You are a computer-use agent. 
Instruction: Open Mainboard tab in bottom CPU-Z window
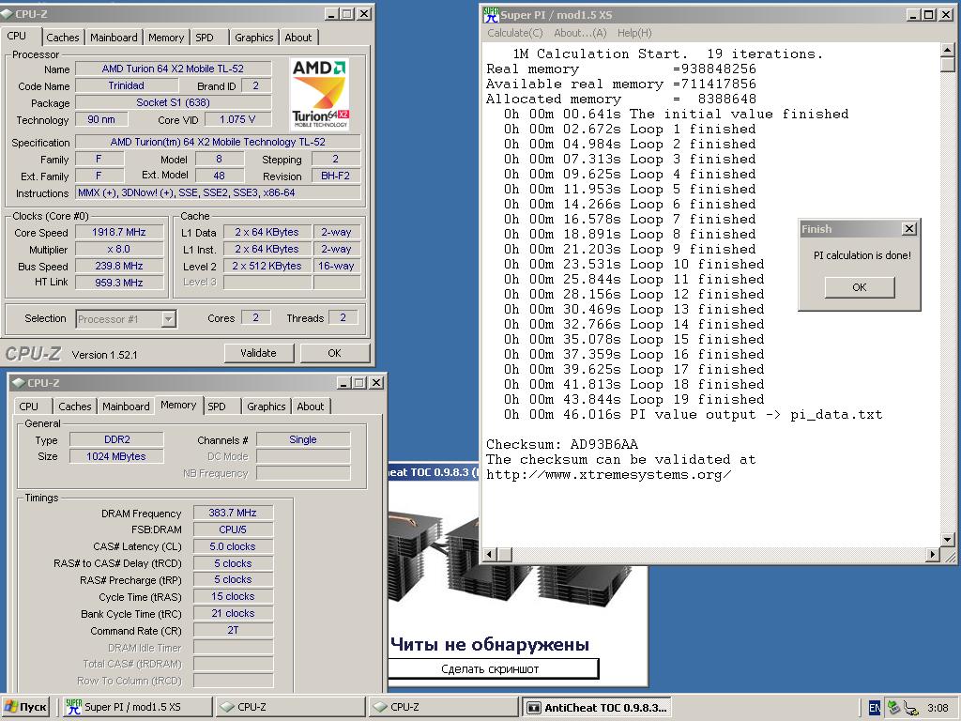point(127,407)
